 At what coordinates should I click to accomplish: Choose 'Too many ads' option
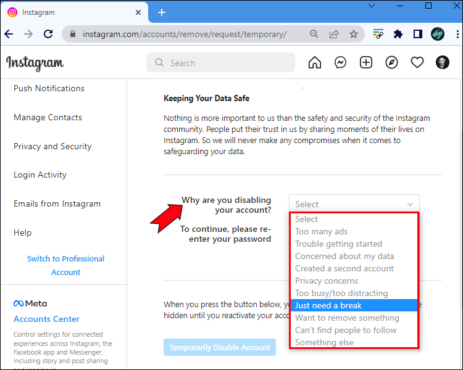tap(354, 232)
